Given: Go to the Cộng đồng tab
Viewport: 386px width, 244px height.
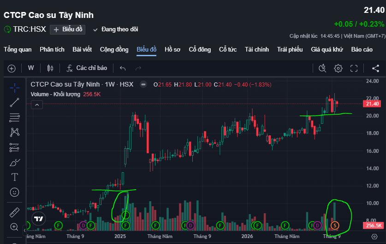Looking at the screenshot, I should [x=114, y=50].
